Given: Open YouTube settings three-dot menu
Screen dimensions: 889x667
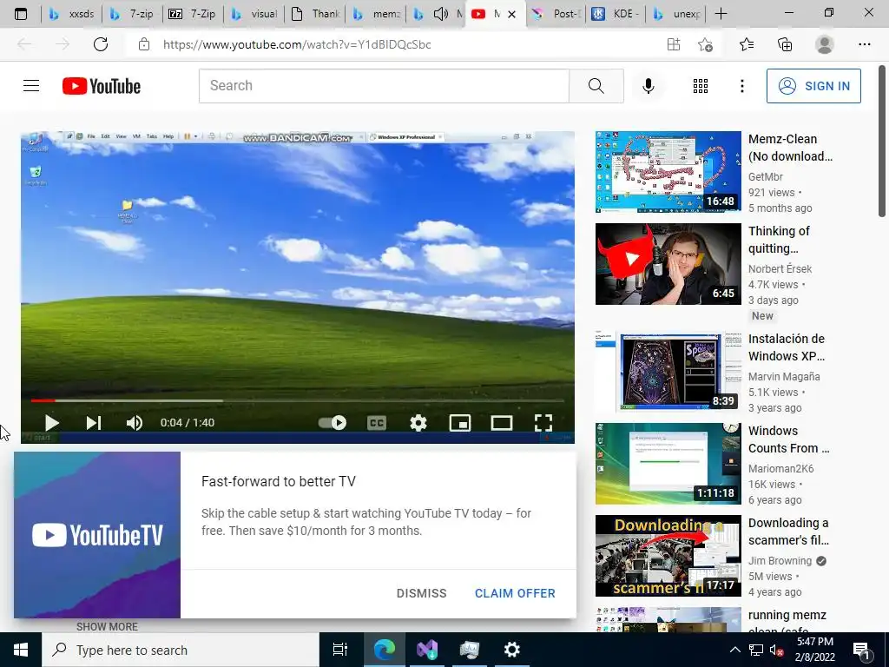Looking at the screenshot, I should (741, 86).
